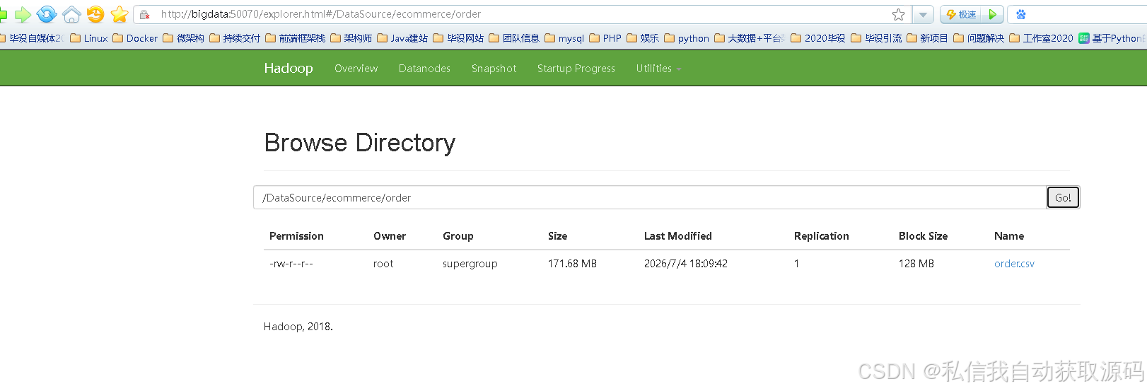
Task: Click the -rw-r--r-- permission cell
Action: click(x=291, y=264)
